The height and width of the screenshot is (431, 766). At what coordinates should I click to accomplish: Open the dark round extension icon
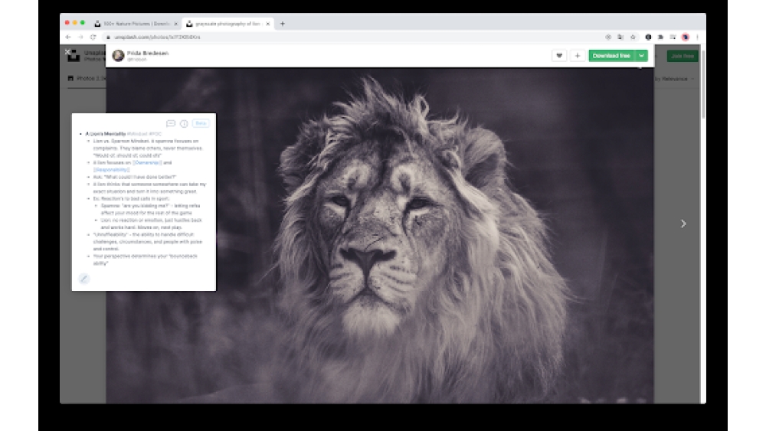click(x=648, y=37)
